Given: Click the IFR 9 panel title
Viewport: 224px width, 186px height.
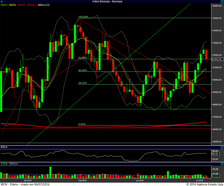Looking at the screenshot, I should (4, 147).
